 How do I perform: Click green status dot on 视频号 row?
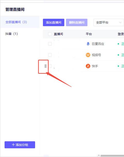118,55
